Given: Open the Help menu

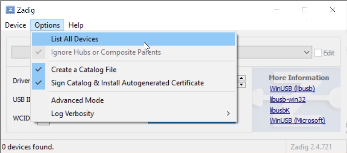Looking at the screenshot, I should tap(76, 25).
